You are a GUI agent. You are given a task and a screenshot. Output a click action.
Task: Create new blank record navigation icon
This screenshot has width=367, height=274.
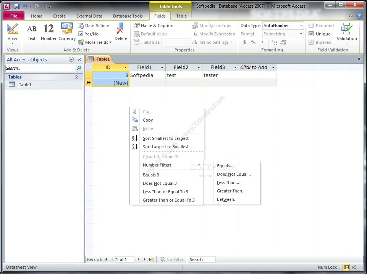(x=152, y=259)
